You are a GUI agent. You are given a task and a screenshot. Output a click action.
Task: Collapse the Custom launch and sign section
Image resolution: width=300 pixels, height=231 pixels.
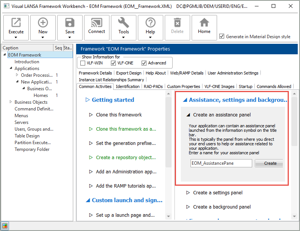coord(88,200)
